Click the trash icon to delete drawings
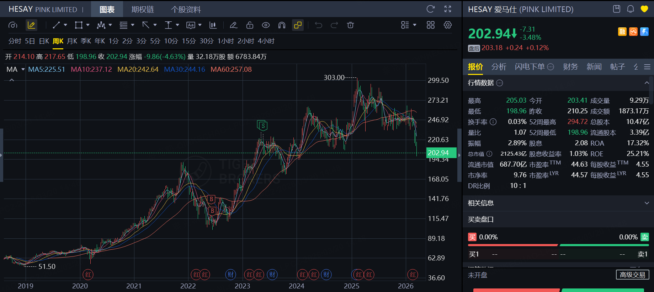This screenshot has width=654, height=292. click(x=350, y=25)
